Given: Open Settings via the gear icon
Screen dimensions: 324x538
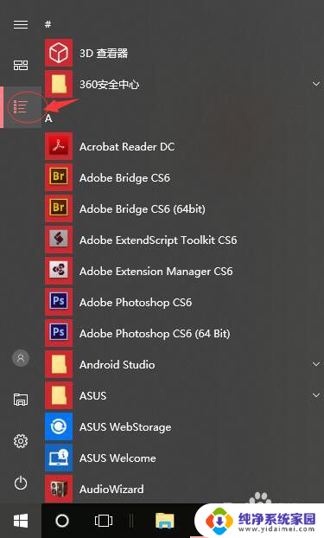Looking at the screenshot, I should point(21,441).
